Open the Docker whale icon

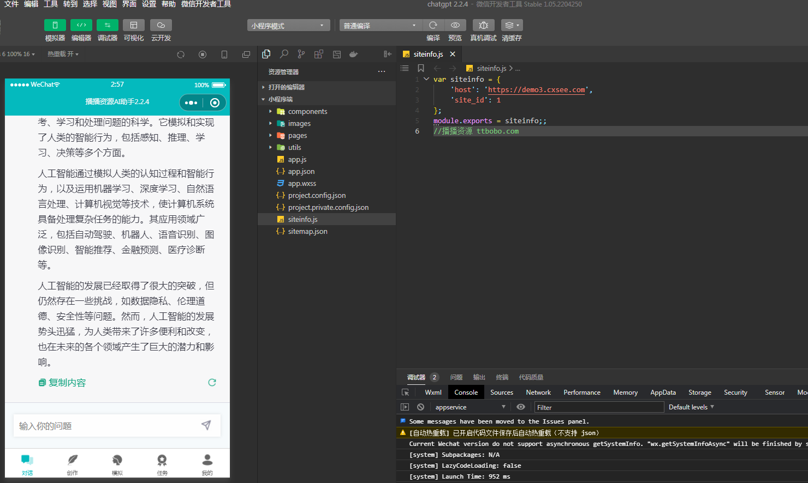pos(354,54)
